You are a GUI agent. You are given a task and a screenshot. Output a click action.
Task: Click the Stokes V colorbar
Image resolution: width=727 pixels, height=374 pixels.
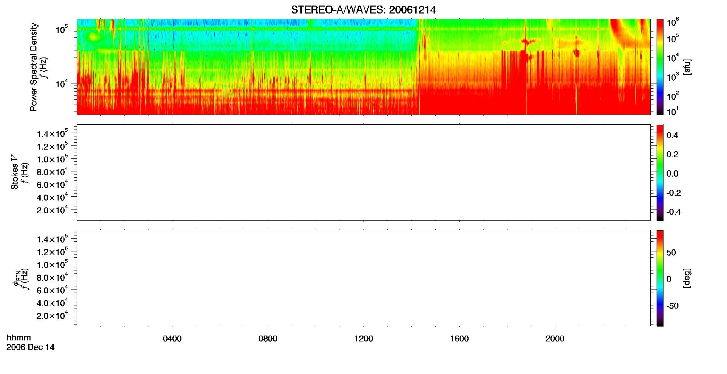point(660,172)
